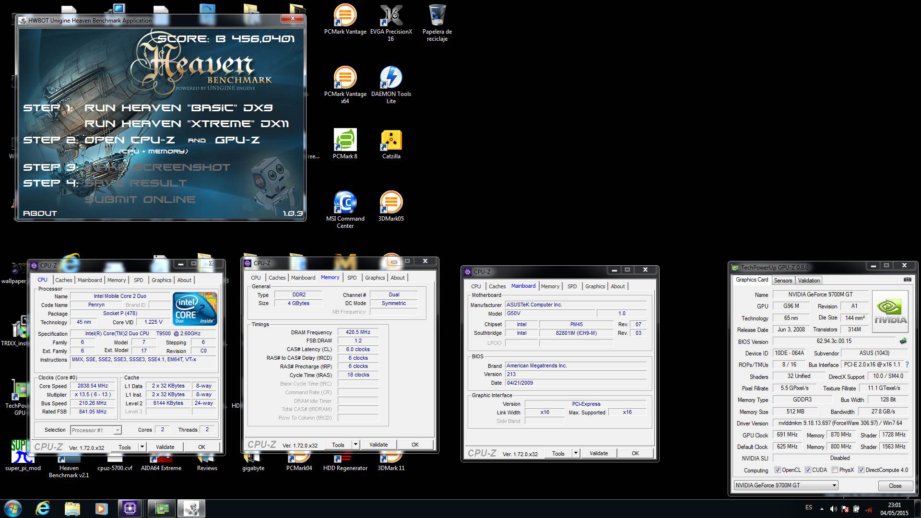Click Core Speed value 2838.54 MHz
The width and height of the screenshot is (921, 518).
click(x=93, y=386)
